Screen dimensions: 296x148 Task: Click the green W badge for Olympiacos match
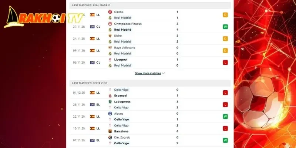[x=225, y=27]
